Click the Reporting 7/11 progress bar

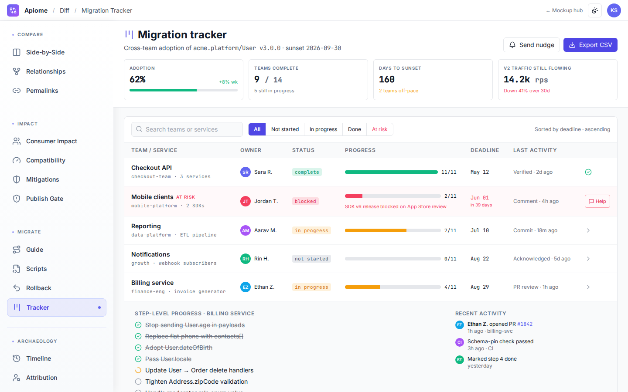(x=393, y=230)
